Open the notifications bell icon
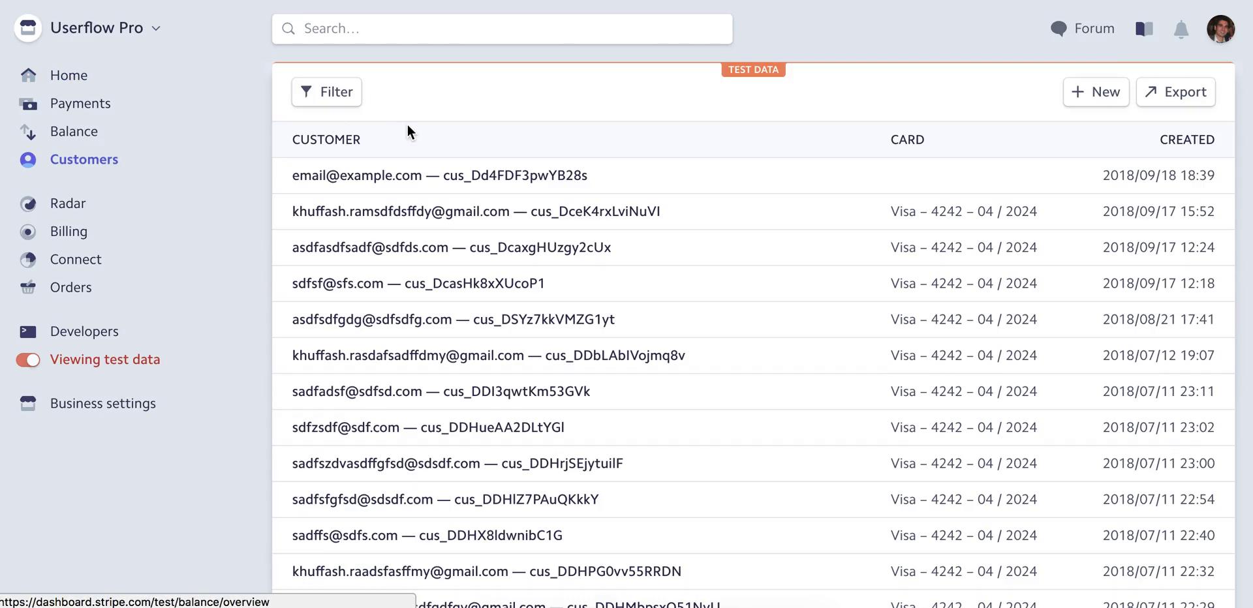 click(x=1181, y=29)
